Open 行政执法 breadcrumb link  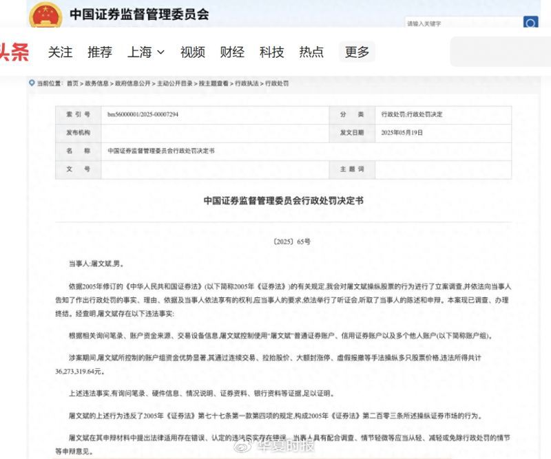pyautogui.click(x=247, y=83)
